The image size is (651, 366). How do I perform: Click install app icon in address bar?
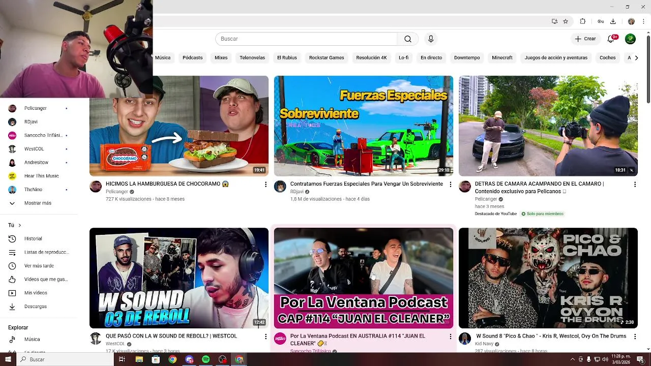(x=554, y=21)
